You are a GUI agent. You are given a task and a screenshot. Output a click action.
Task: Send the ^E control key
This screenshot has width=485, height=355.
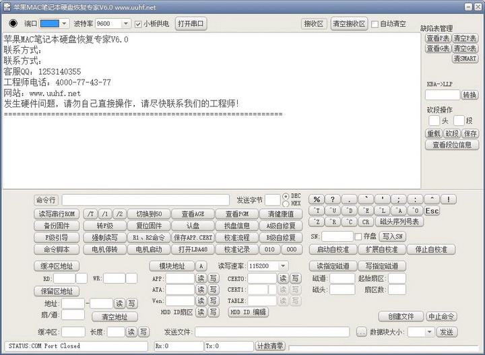[366, 211]
